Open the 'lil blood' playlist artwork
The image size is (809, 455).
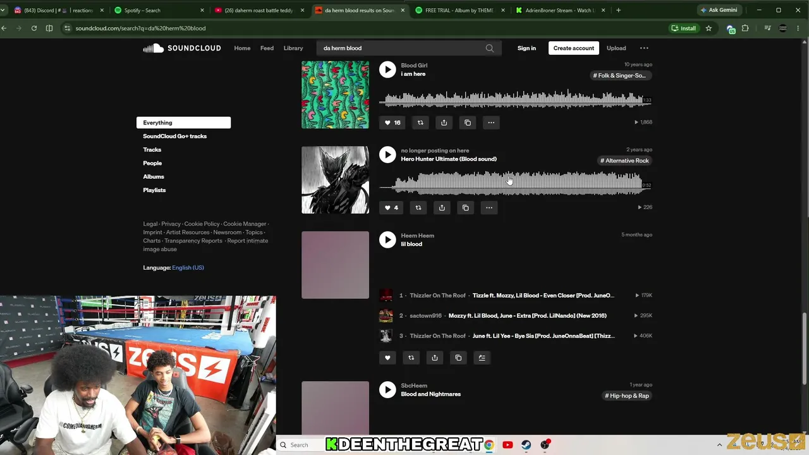(335, 265)
